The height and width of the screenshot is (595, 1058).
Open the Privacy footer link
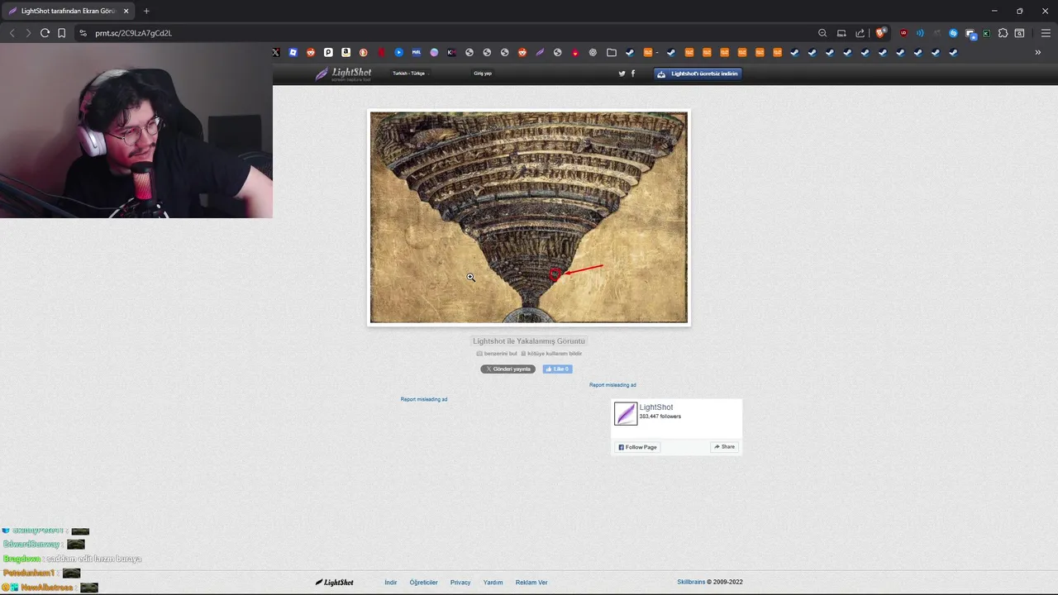click(460, 583)
